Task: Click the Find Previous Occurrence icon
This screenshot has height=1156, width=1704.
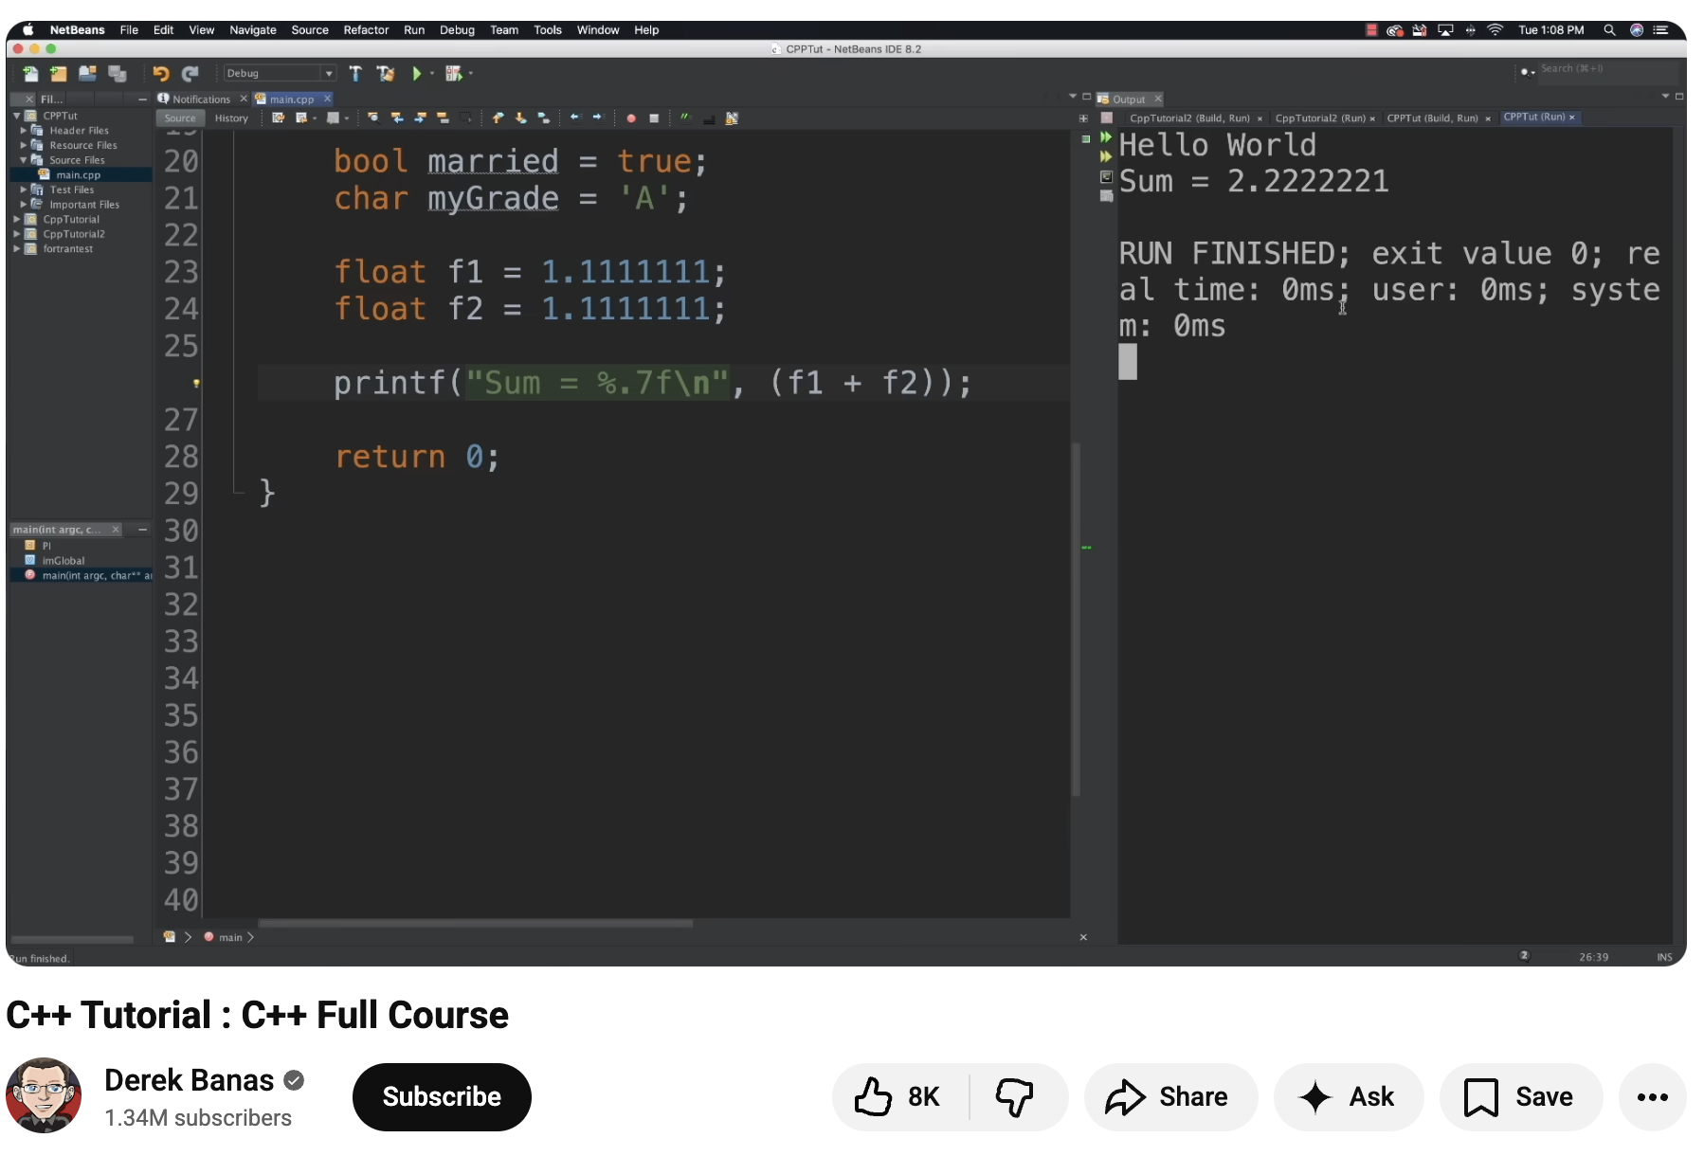Action: pyautogui.click(x=397, y=118)
